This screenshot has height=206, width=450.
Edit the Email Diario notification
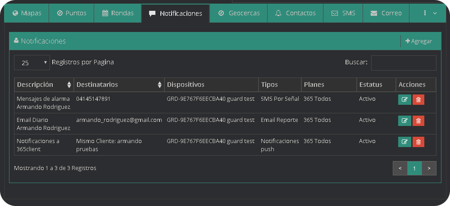[x=405, y=121]
